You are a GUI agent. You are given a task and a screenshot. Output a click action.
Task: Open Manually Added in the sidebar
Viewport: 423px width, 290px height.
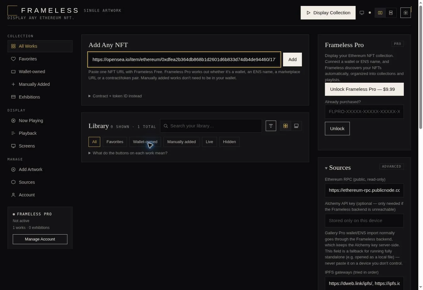click(40, 84)
